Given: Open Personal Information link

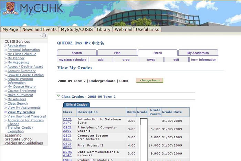Looking at the screenshot, I should pos(23,50).
